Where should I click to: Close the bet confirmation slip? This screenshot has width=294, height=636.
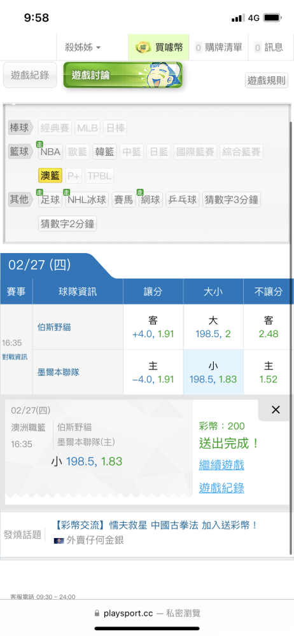click(x=276, y=410)
